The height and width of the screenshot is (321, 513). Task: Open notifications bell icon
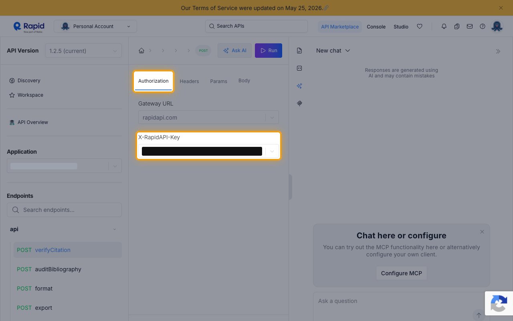point(444,26)
